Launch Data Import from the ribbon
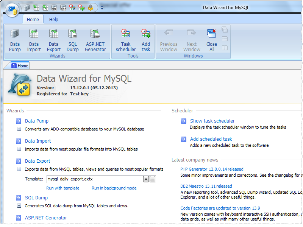The height and width of the screenshot is (227, 303). pos(34,40)
